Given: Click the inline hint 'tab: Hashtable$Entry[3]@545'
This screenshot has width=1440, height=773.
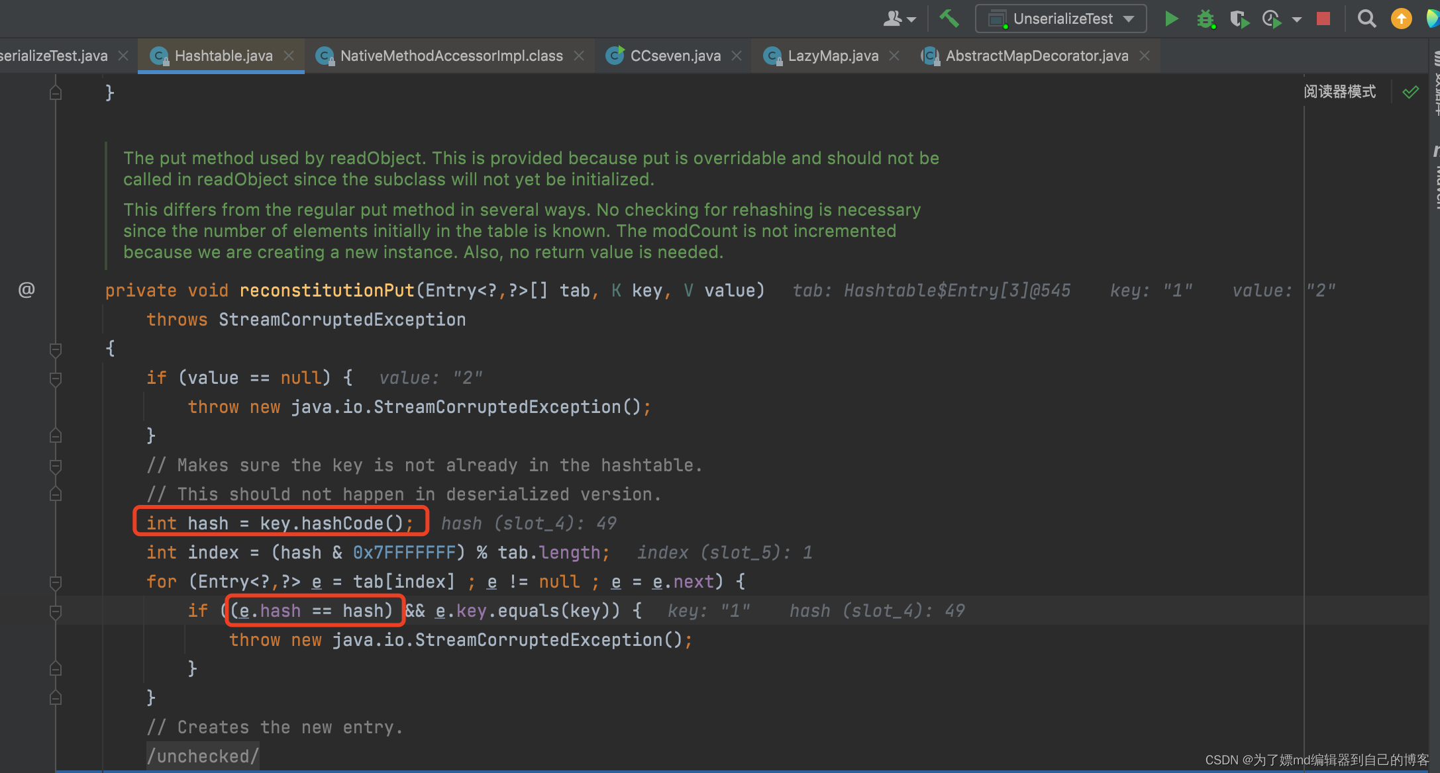Looking at the screenshot, I should [x=931, y=291].
